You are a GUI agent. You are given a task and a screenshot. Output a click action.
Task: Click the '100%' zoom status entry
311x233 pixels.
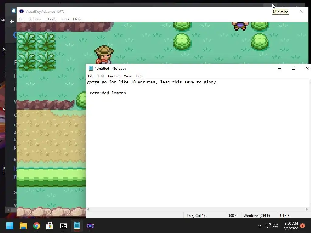(233, 216)
